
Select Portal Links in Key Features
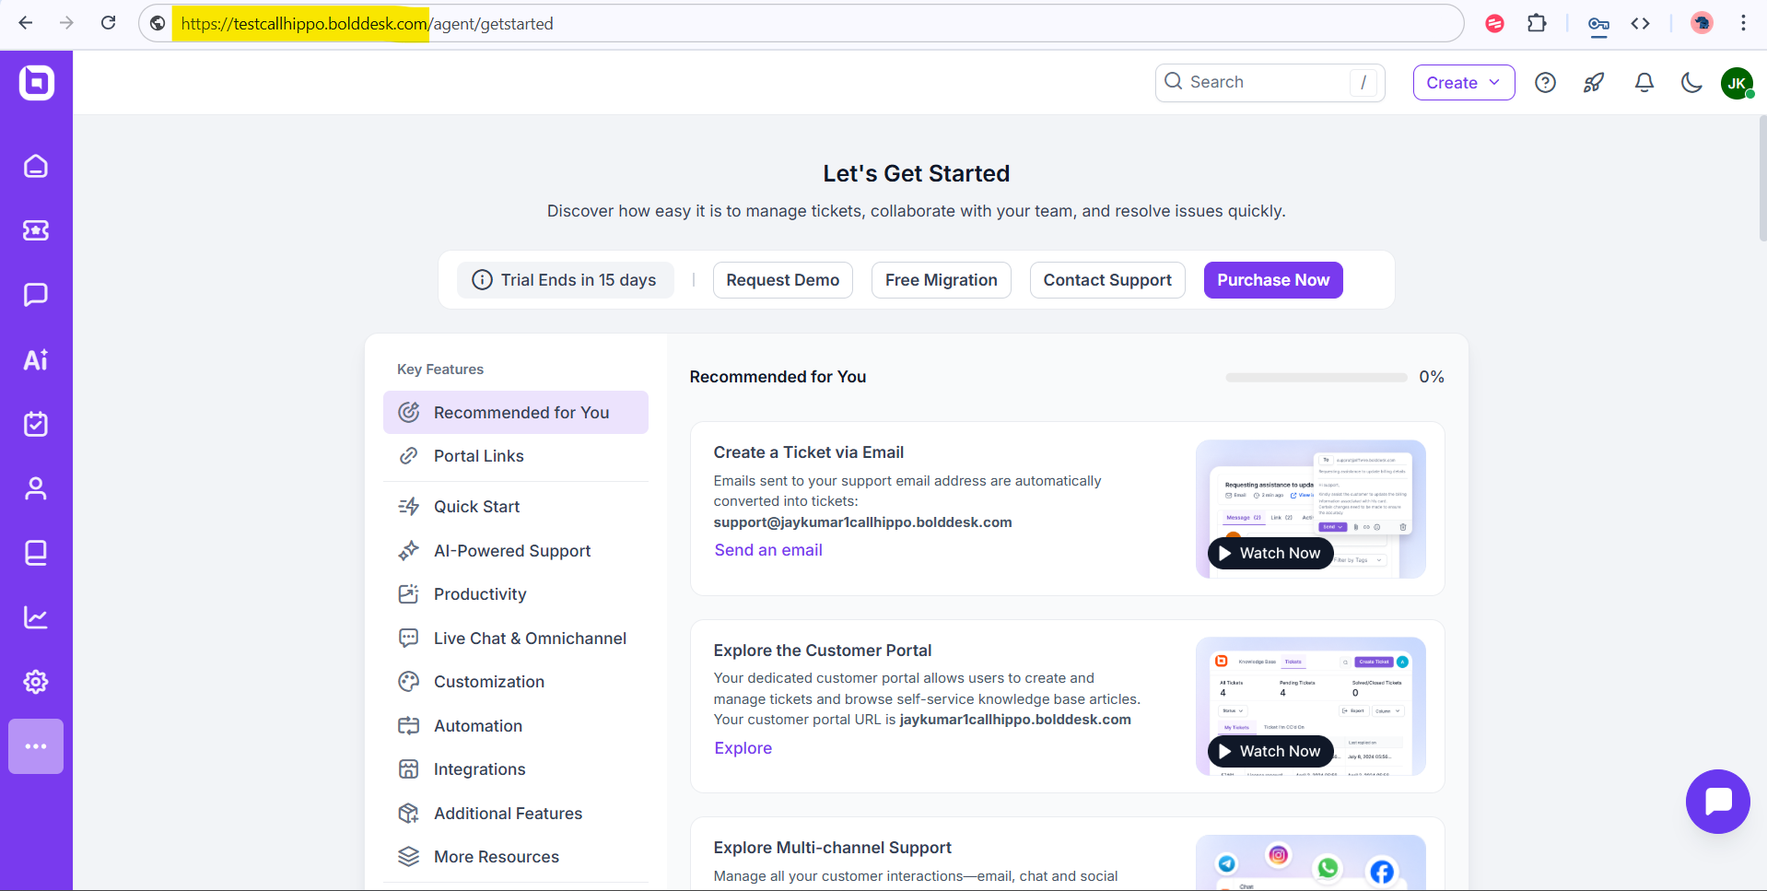coord(516,456)
